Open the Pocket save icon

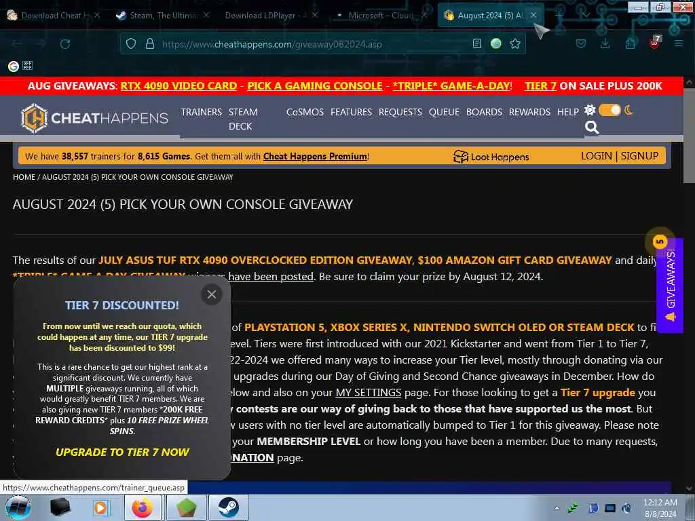click(x=581, y=43)
